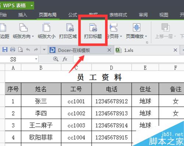Select the phone cell 12345678913
Viewport: 184px width, 146px height.
click(x=112, y=113)
